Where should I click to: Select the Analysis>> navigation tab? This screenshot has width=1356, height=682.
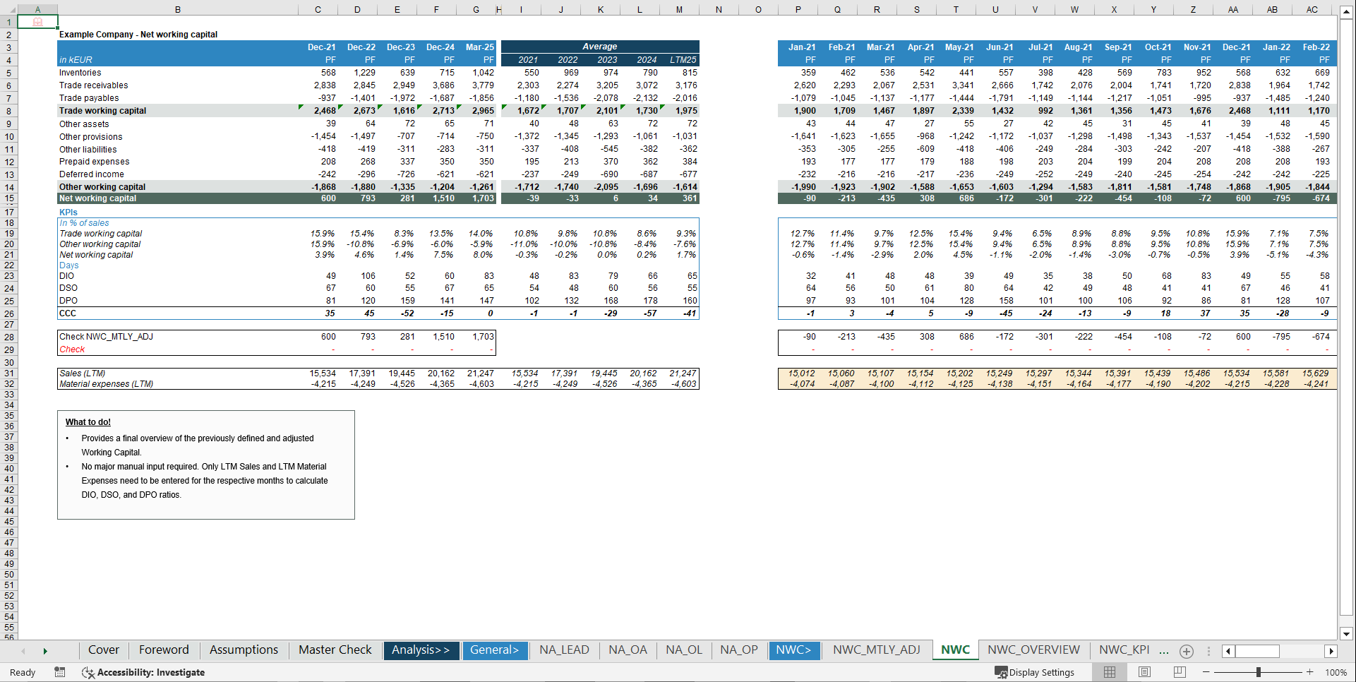[x=421, y=650]
